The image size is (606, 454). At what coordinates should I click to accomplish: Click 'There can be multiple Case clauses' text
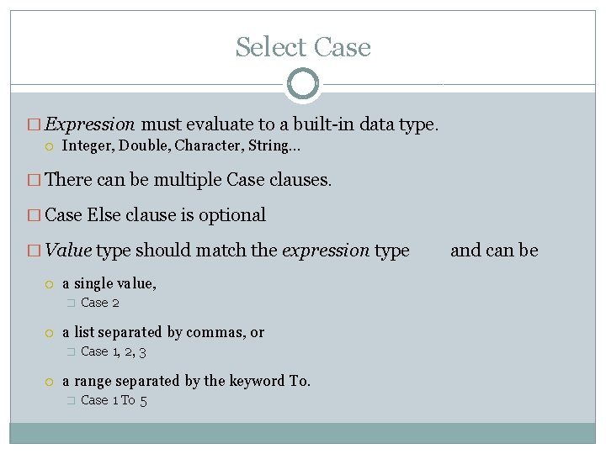(x=189, y=179)
